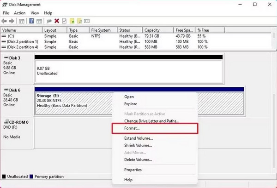Click the black Unallocated legend swatch
Viewport: 277px width, 188px height.
coord(4,177)
